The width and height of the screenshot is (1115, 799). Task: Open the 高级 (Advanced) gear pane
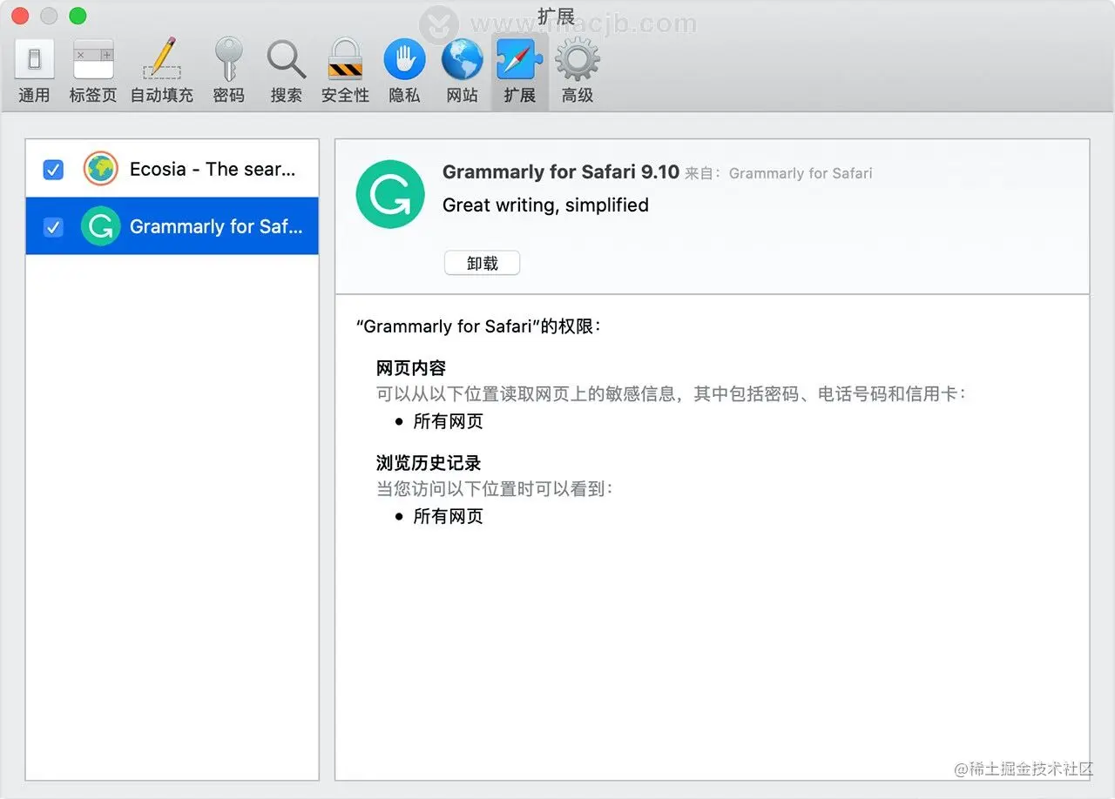point(578,71)
